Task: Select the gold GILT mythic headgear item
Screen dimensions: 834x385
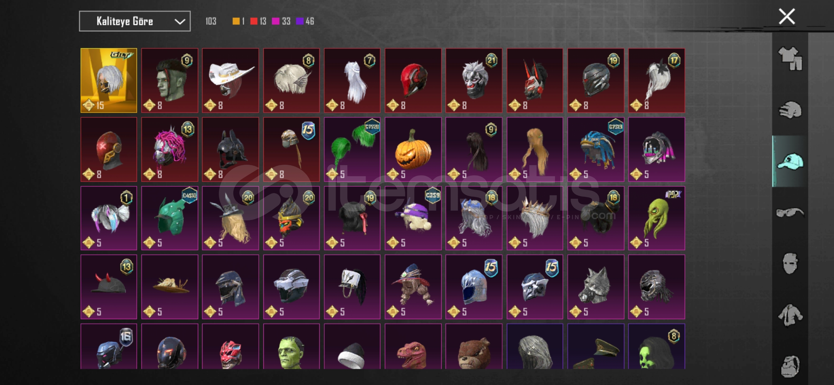Action: point(109,81)
